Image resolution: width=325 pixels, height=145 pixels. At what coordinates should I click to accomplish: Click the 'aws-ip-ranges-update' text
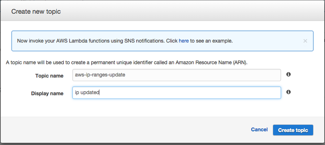[x=100, y=75]
